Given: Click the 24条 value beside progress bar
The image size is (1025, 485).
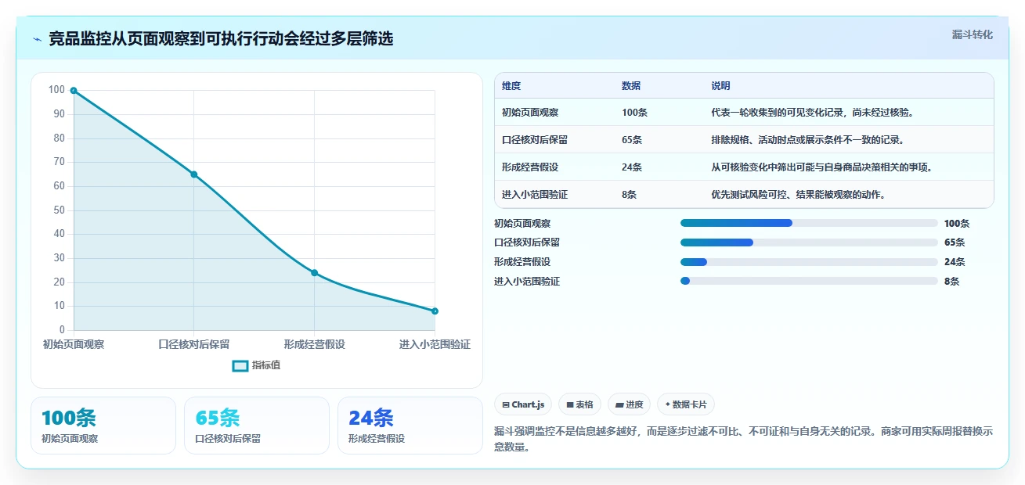Looking at the screenshot, I should pyautogui.click(x=955, y=262).
